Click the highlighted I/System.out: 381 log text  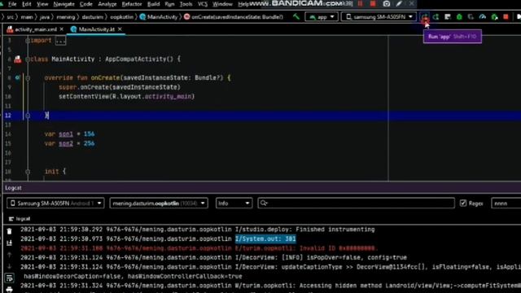265,238
